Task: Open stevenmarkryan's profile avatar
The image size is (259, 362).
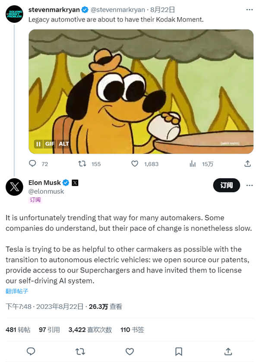Action: tap(14, 14)
